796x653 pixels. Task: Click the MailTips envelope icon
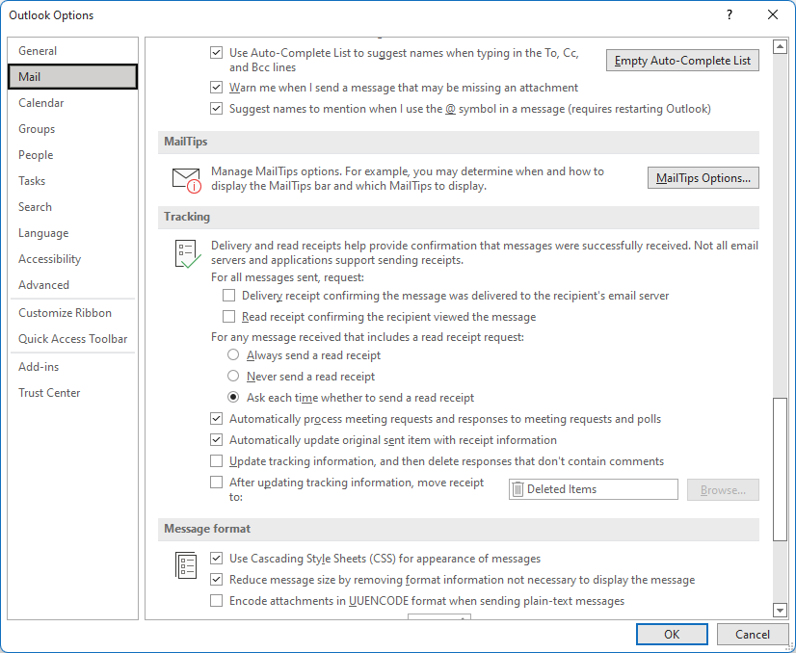[186, 180]
